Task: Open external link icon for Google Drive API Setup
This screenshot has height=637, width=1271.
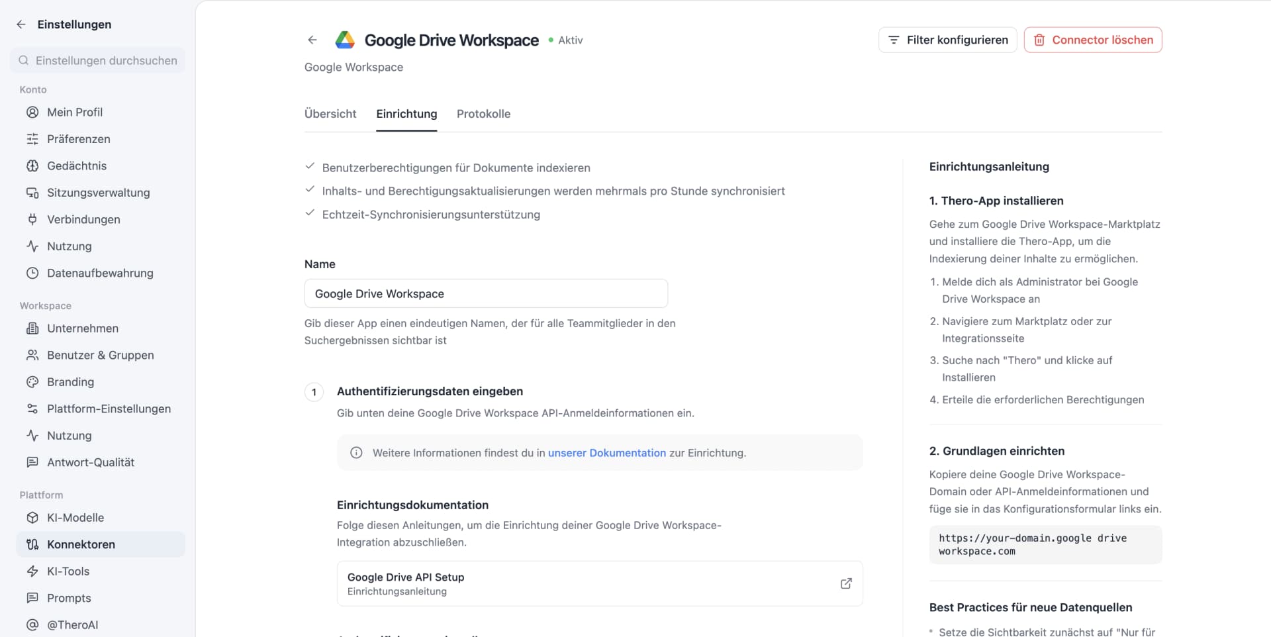Action: point(846,583)
